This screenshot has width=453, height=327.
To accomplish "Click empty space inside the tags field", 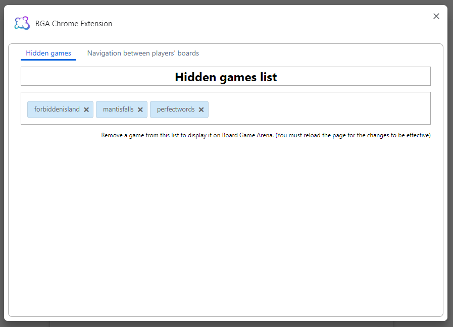I will (x=318, y=108).
